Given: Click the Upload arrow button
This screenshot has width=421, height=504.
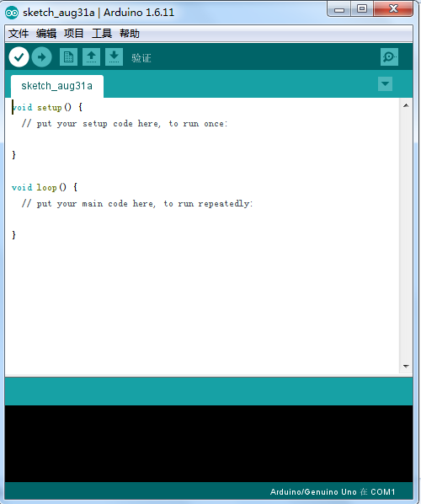Looking at the screenshot, I should [42, 57].
